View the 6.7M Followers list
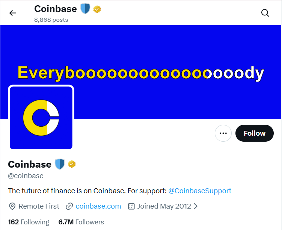Screen dimensions: 282x230 pyautogui.click(x=81, y=222)
